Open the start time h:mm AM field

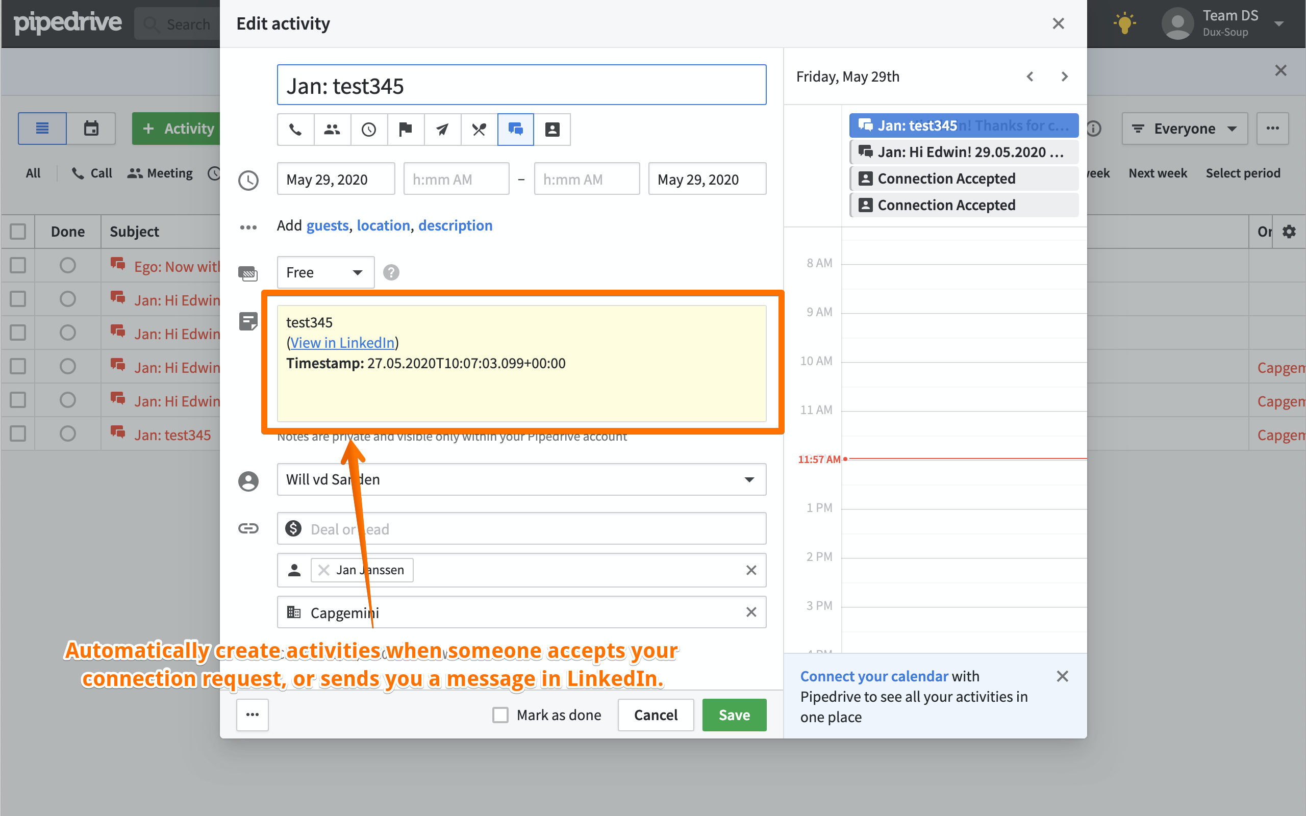click(x=456, y=179)
